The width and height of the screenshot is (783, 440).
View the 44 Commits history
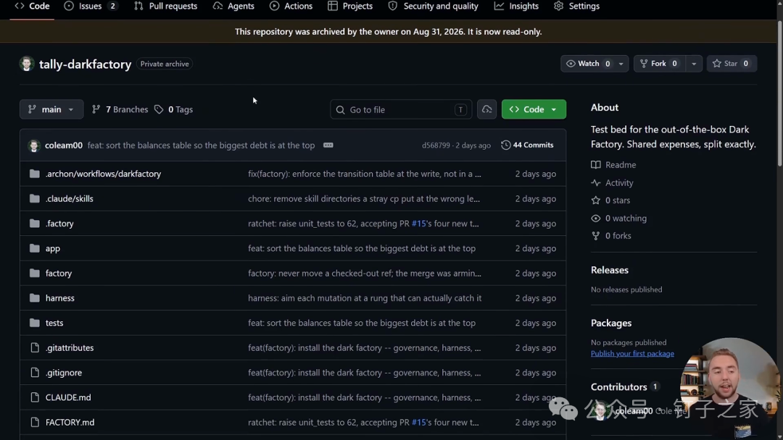click(527, 145)
